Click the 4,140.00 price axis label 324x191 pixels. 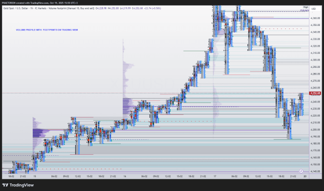315,171
